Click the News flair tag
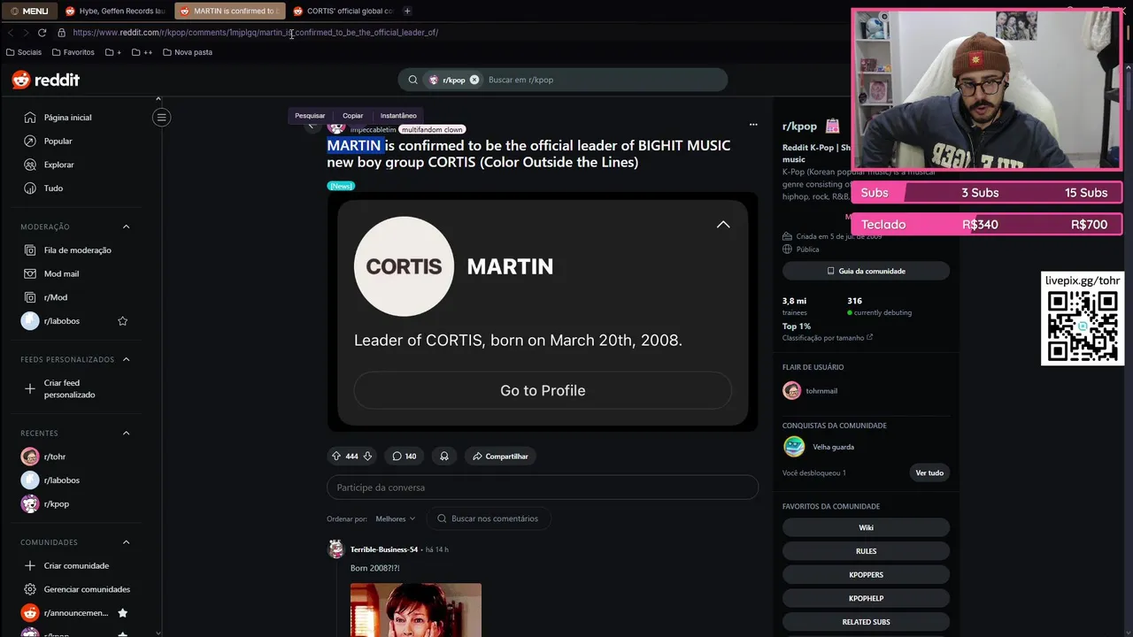 (341, 186)
